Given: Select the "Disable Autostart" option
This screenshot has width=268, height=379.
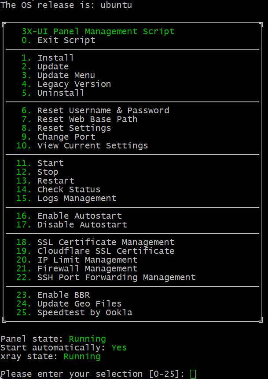Looking at the screenshot, I should point(82,225).
